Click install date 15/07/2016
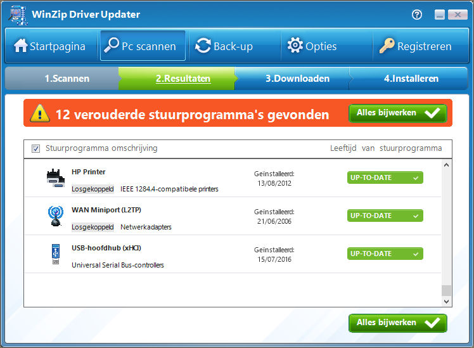This screenshot has height=348, width=474. pyautogui.click(x=274, y=260)
